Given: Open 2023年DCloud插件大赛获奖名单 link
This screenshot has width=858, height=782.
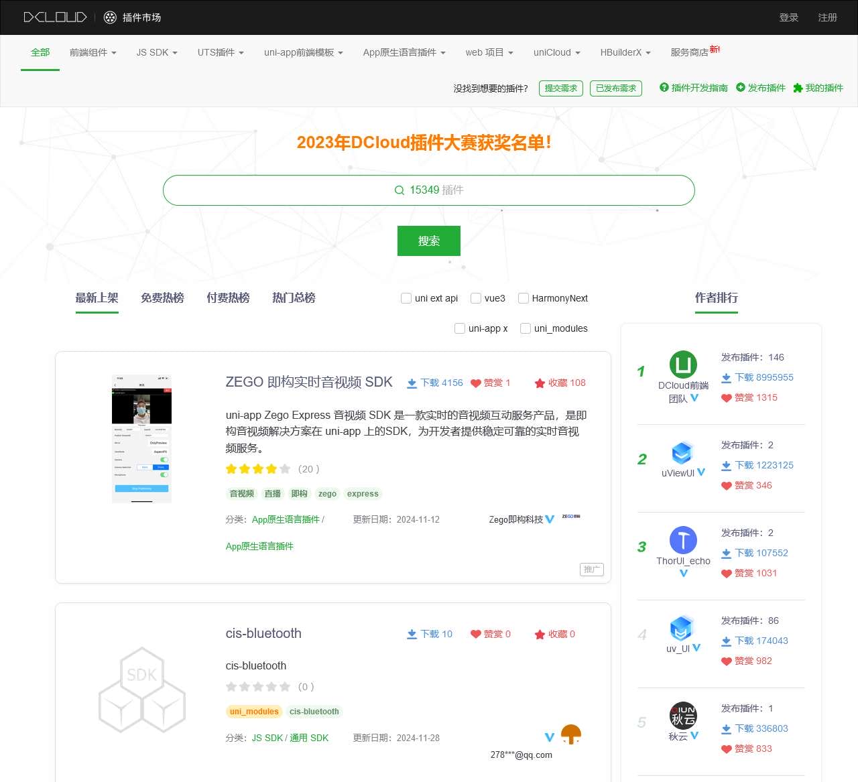Looking at the screenshot, I should (424, 143).
